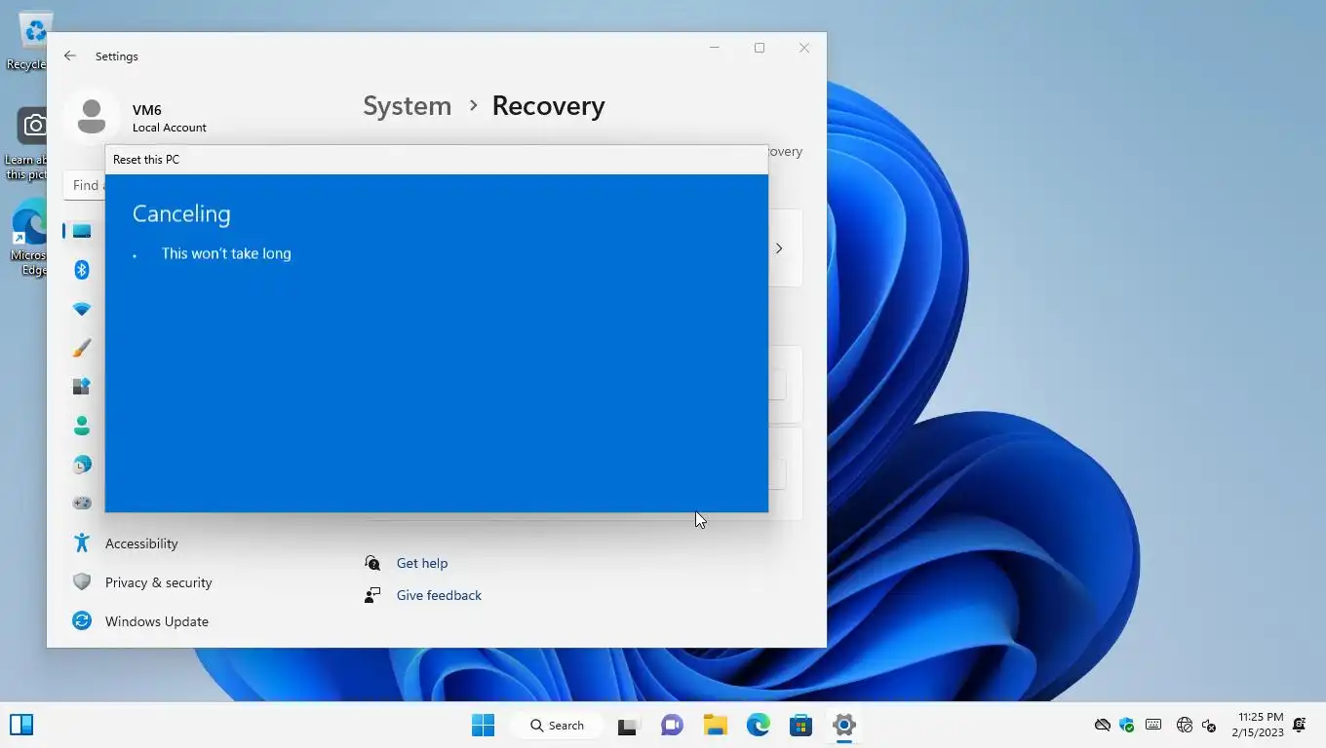Open Windows Security from the system tray
The width and height of the screenshot is (1326, 748).
(1127, 725)
